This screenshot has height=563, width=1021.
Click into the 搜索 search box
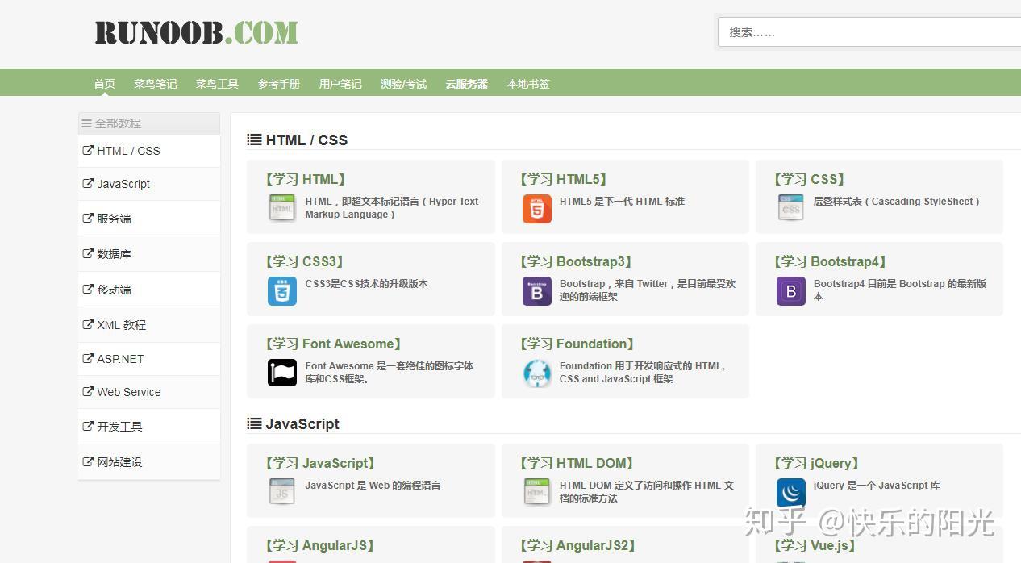coord(869,32)
